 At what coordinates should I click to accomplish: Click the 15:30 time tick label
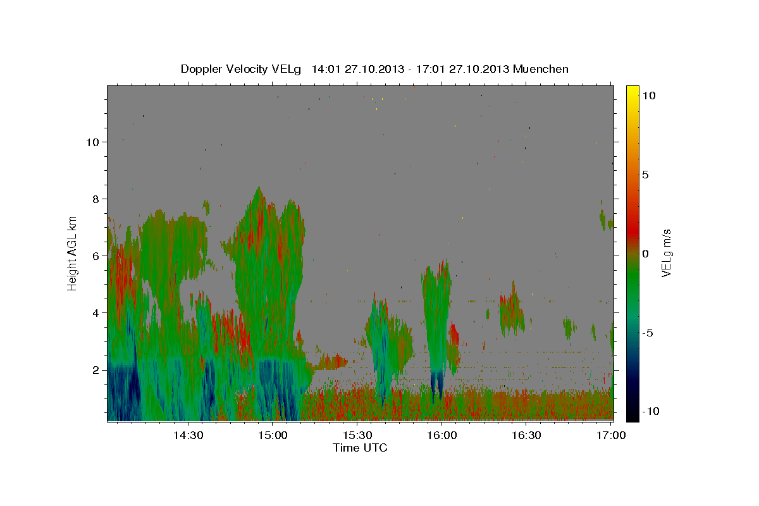[357, 435]
